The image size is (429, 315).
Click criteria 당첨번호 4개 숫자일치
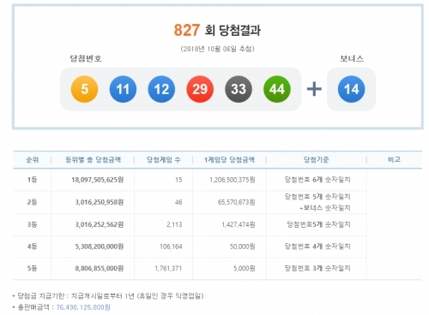pos(317,247)
